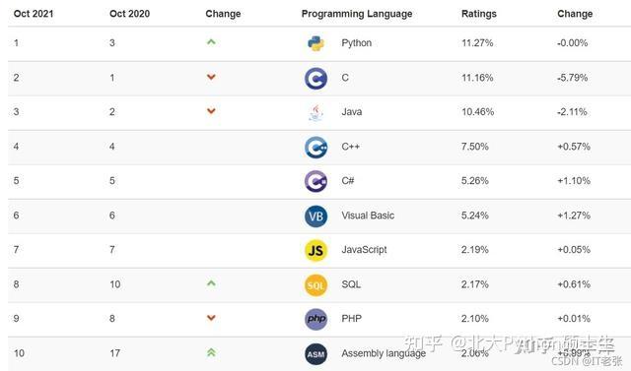Click the C++ logo icon

(x=315, y=148)
